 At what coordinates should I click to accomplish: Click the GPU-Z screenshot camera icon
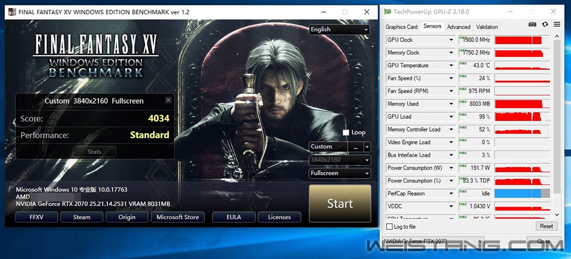pos(532,24)
